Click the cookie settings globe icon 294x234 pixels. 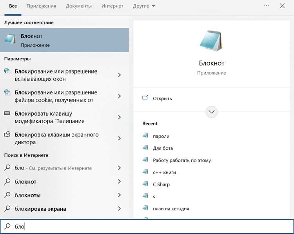pos(7,92)
